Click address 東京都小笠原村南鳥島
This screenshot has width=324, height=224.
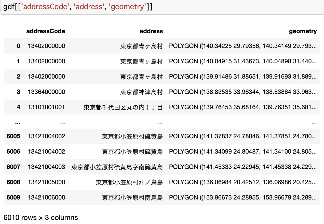pyautogui.click(x=132, y=198)
